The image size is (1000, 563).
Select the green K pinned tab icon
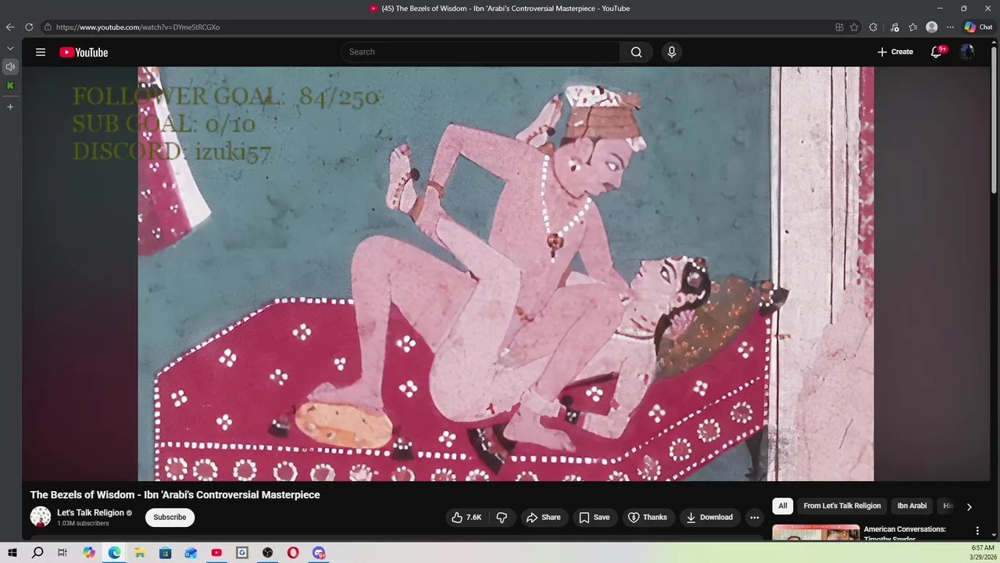point(10,85)
